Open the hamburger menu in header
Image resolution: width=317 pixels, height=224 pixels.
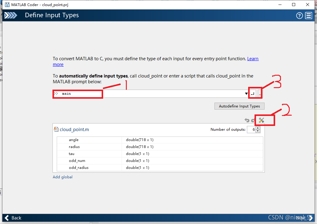pyautogui.click(x=309, y=15)
